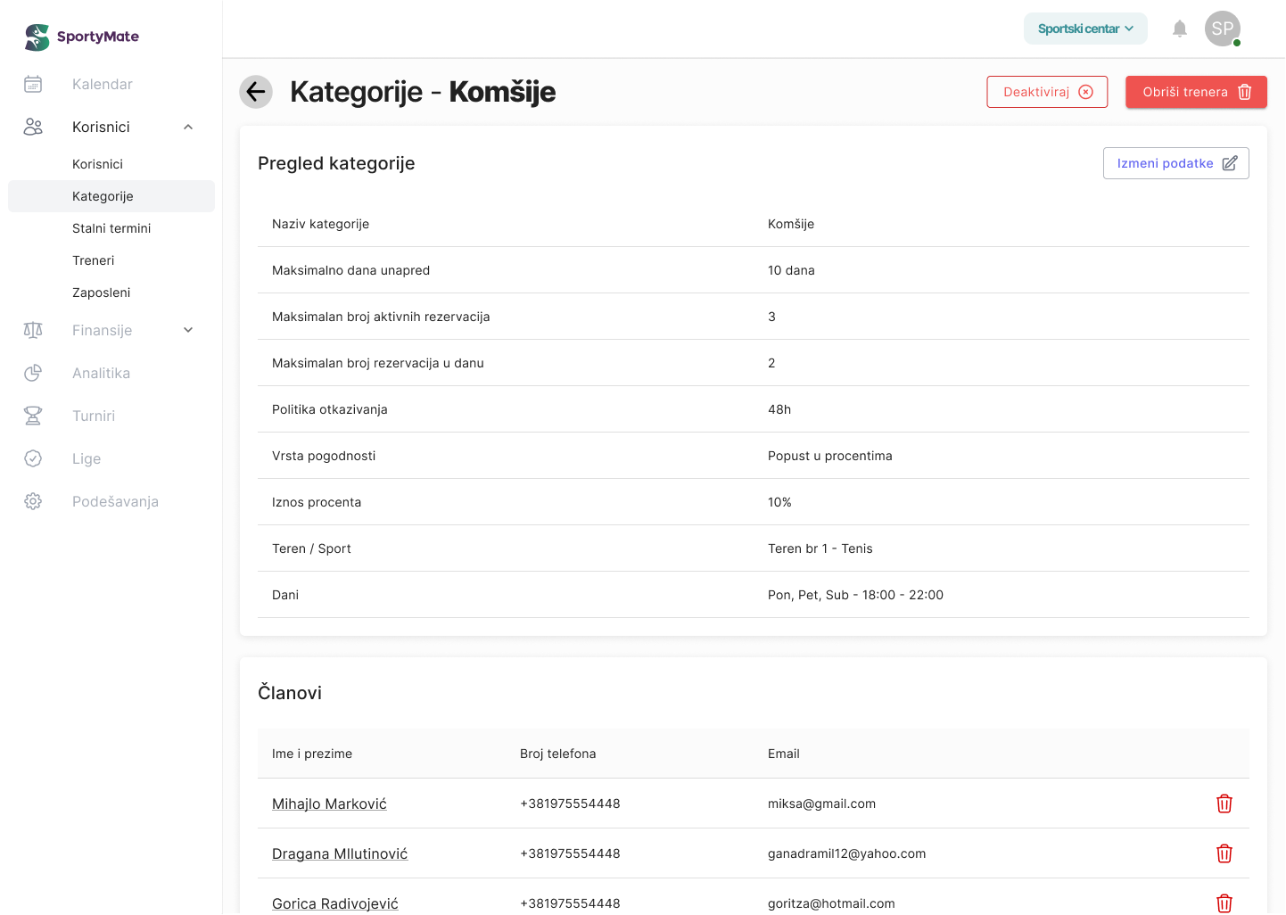
Task: Open Dragana Mllutinović profile link
Action: pos(340,853)
